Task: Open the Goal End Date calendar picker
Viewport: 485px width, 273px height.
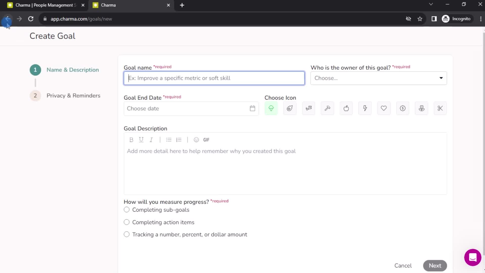Action: coord(252,108)
